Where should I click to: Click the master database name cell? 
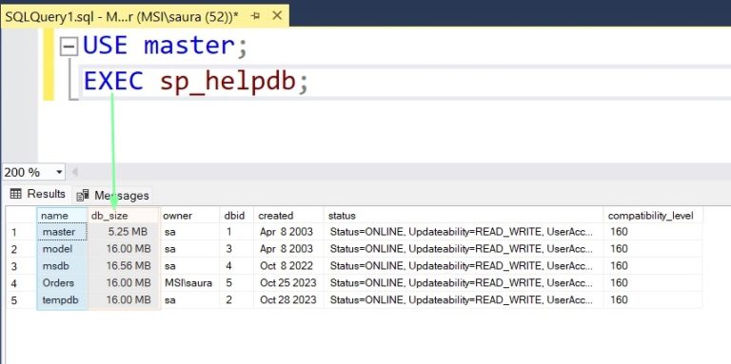pyautogui.click(x=63, y=232)
